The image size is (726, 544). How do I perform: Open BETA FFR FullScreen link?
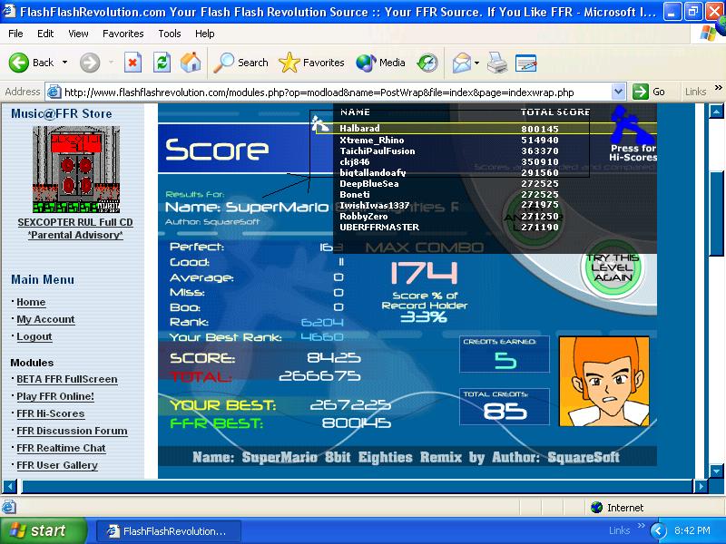tap(66, 379)
